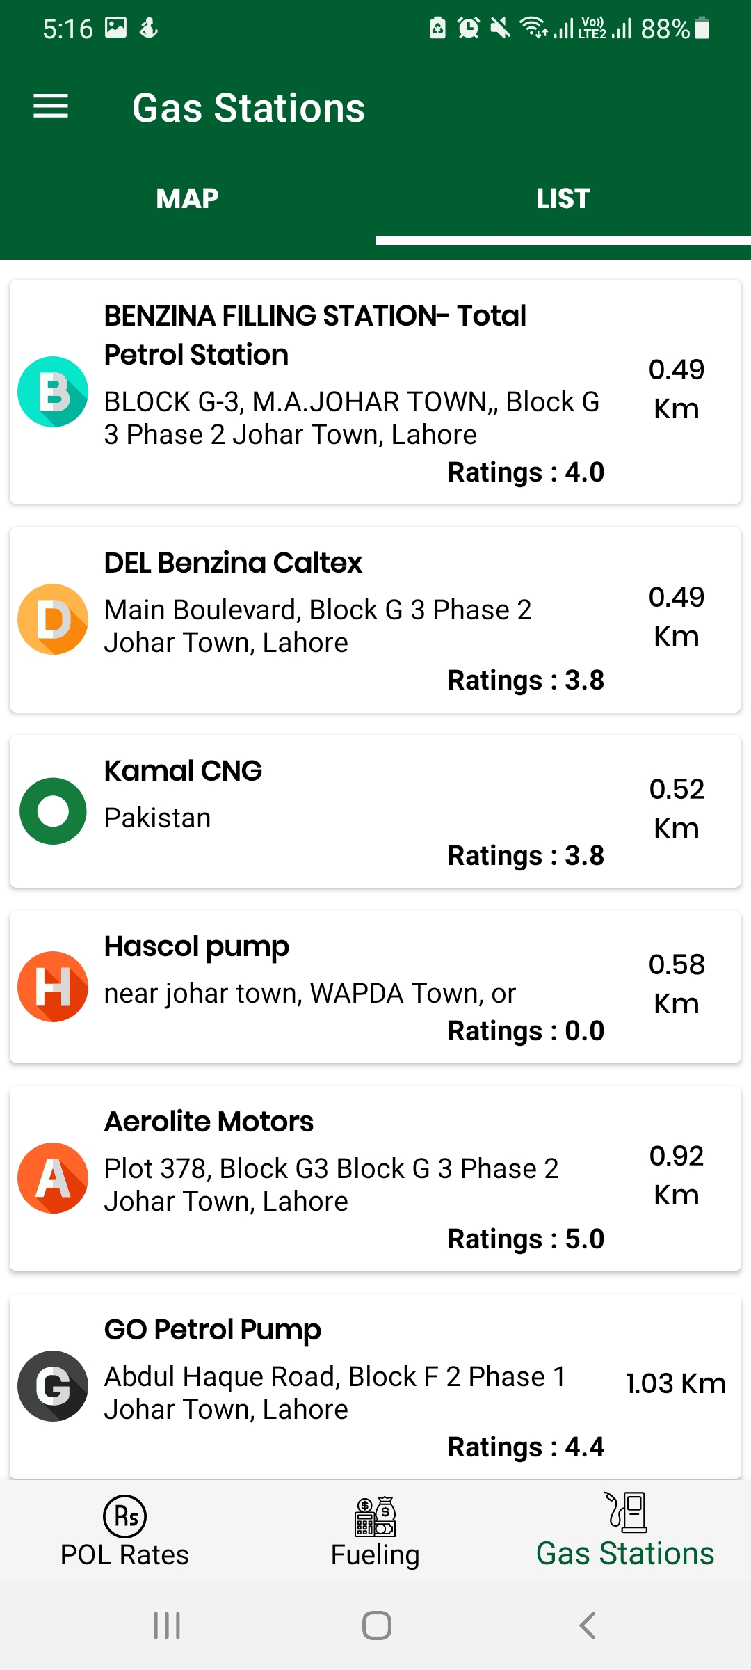This screenshot has width=751, height=1670.
Task: Switch to the MAP tab
Action: click(188, 199)
